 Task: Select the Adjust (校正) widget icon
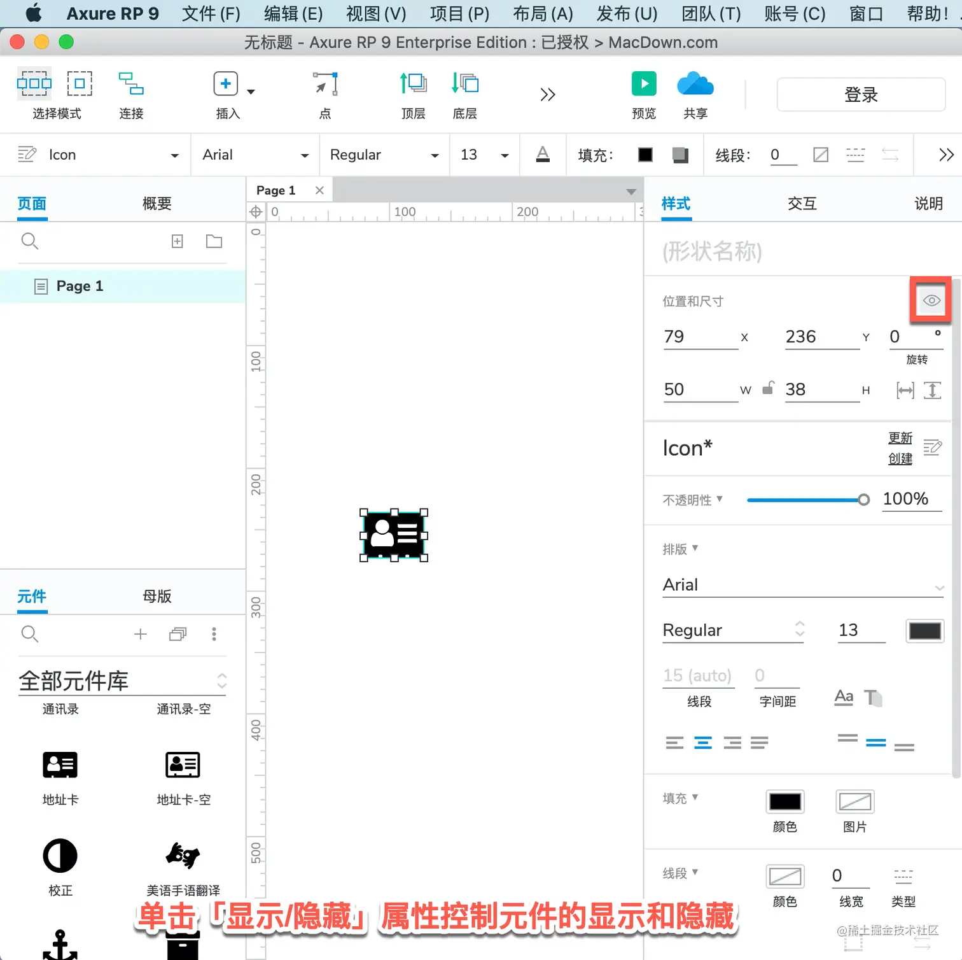[60, 856]
